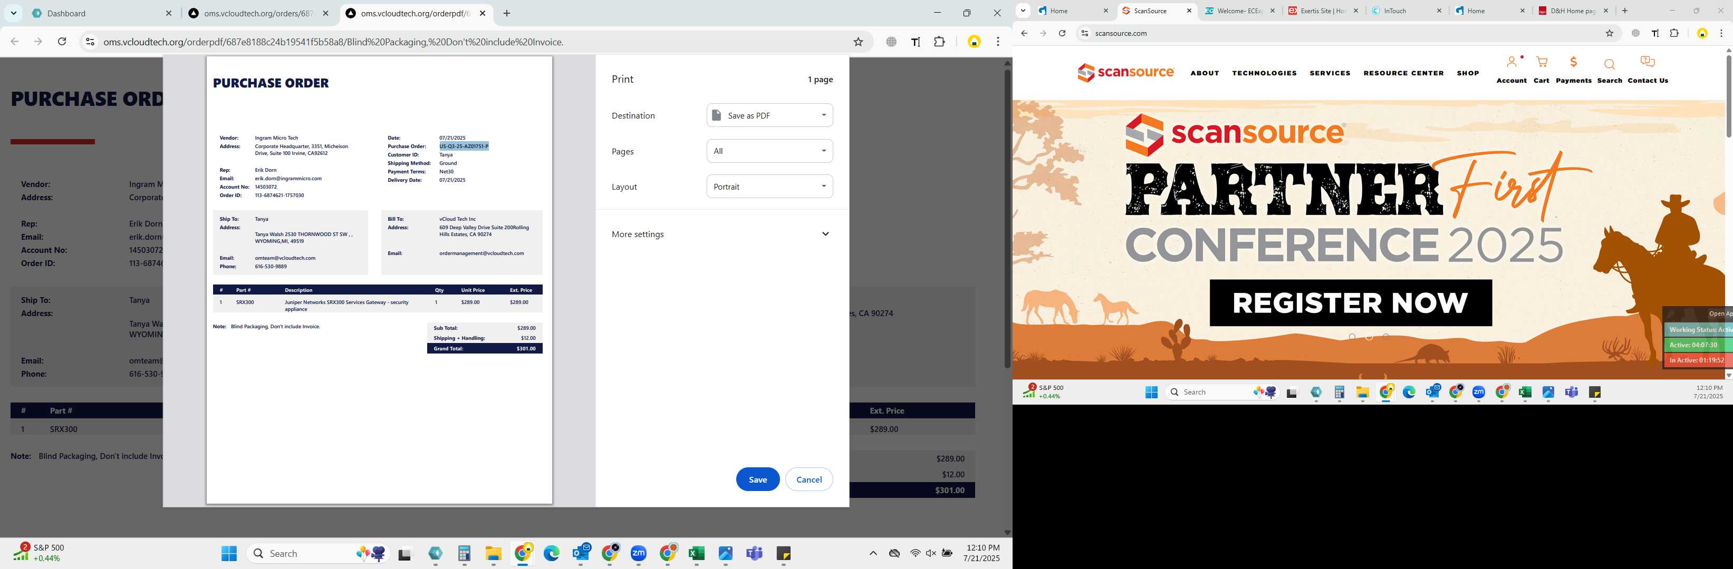Switch to the InTouch tab
This screenshot has width=1733, height=569.
(1405, 11)
